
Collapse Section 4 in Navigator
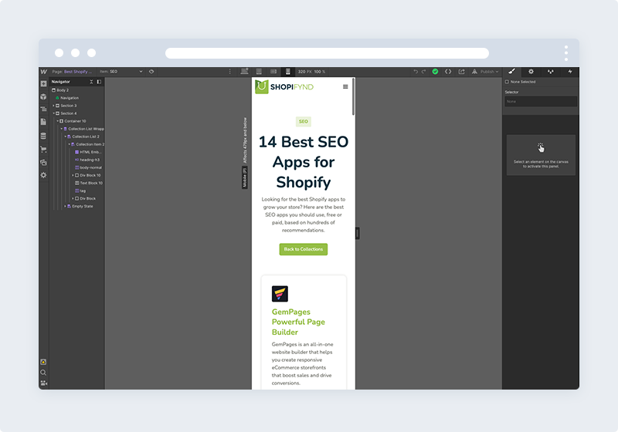53,113
